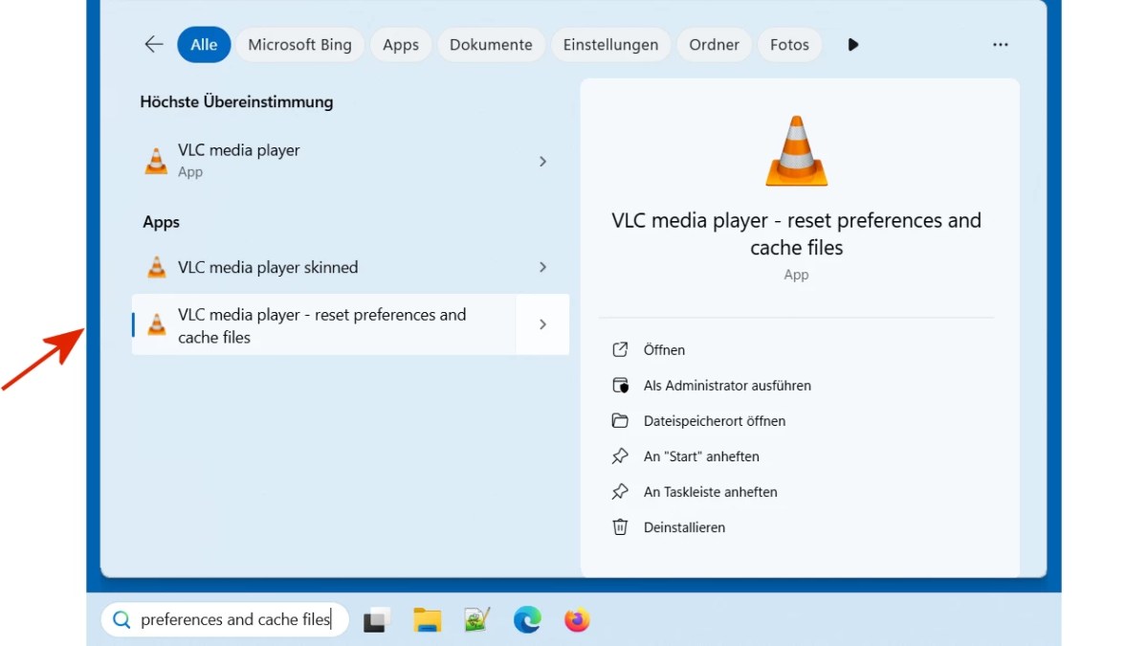Open the three-dot options menu
Image resolution: width=1148 pixels, height=646 pixels.
pos(1001,44)
